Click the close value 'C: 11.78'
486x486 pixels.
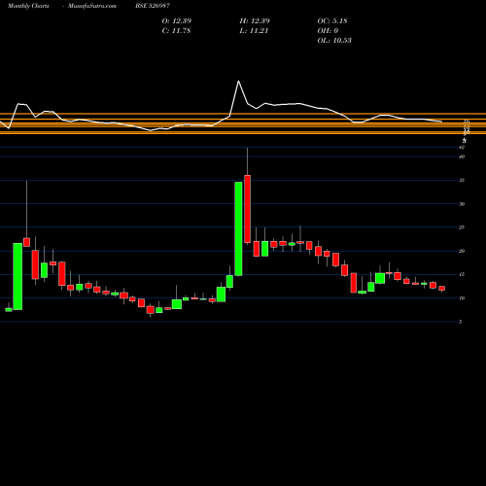pyautogui.click(x=176, y=31)
